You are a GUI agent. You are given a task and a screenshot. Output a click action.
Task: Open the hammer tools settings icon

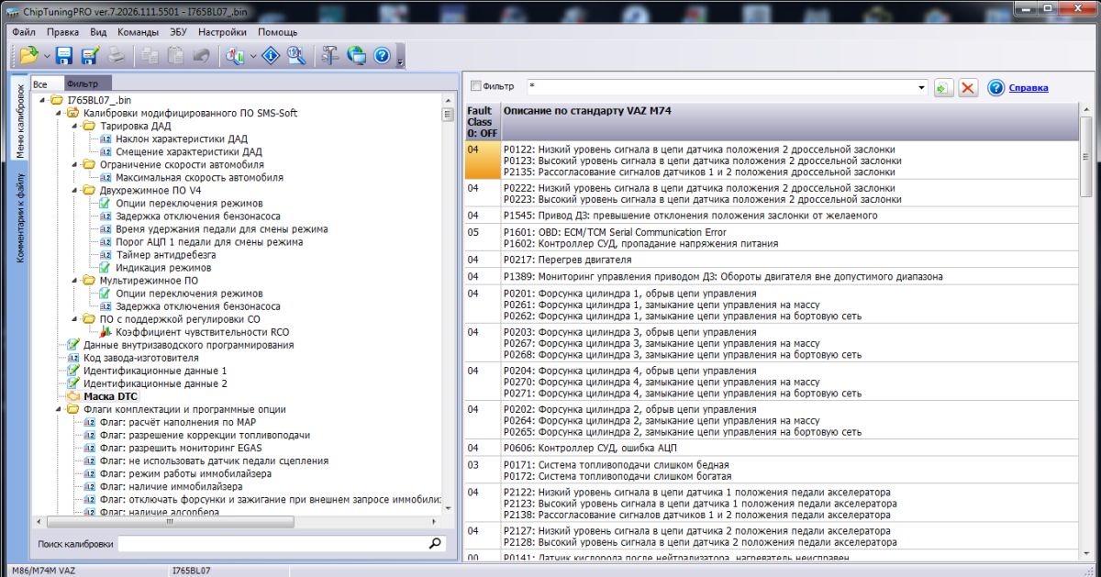coord(329,56)
